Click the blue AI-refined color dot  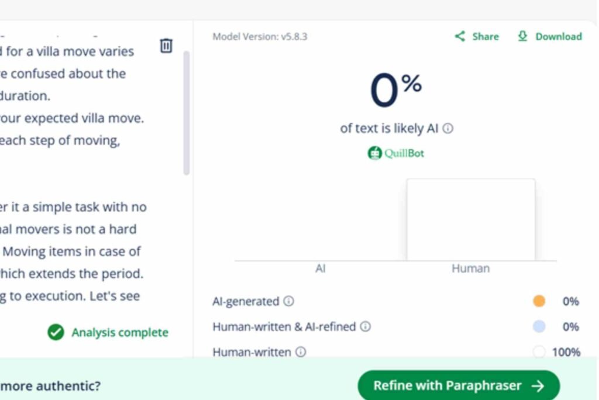pyautogui.click(x=539, y=327)
